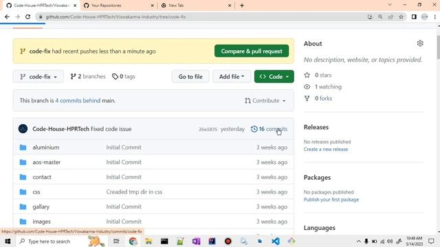Open Visual Studio Code from taskbar
The image size is (440, 247).
point(276,241)
